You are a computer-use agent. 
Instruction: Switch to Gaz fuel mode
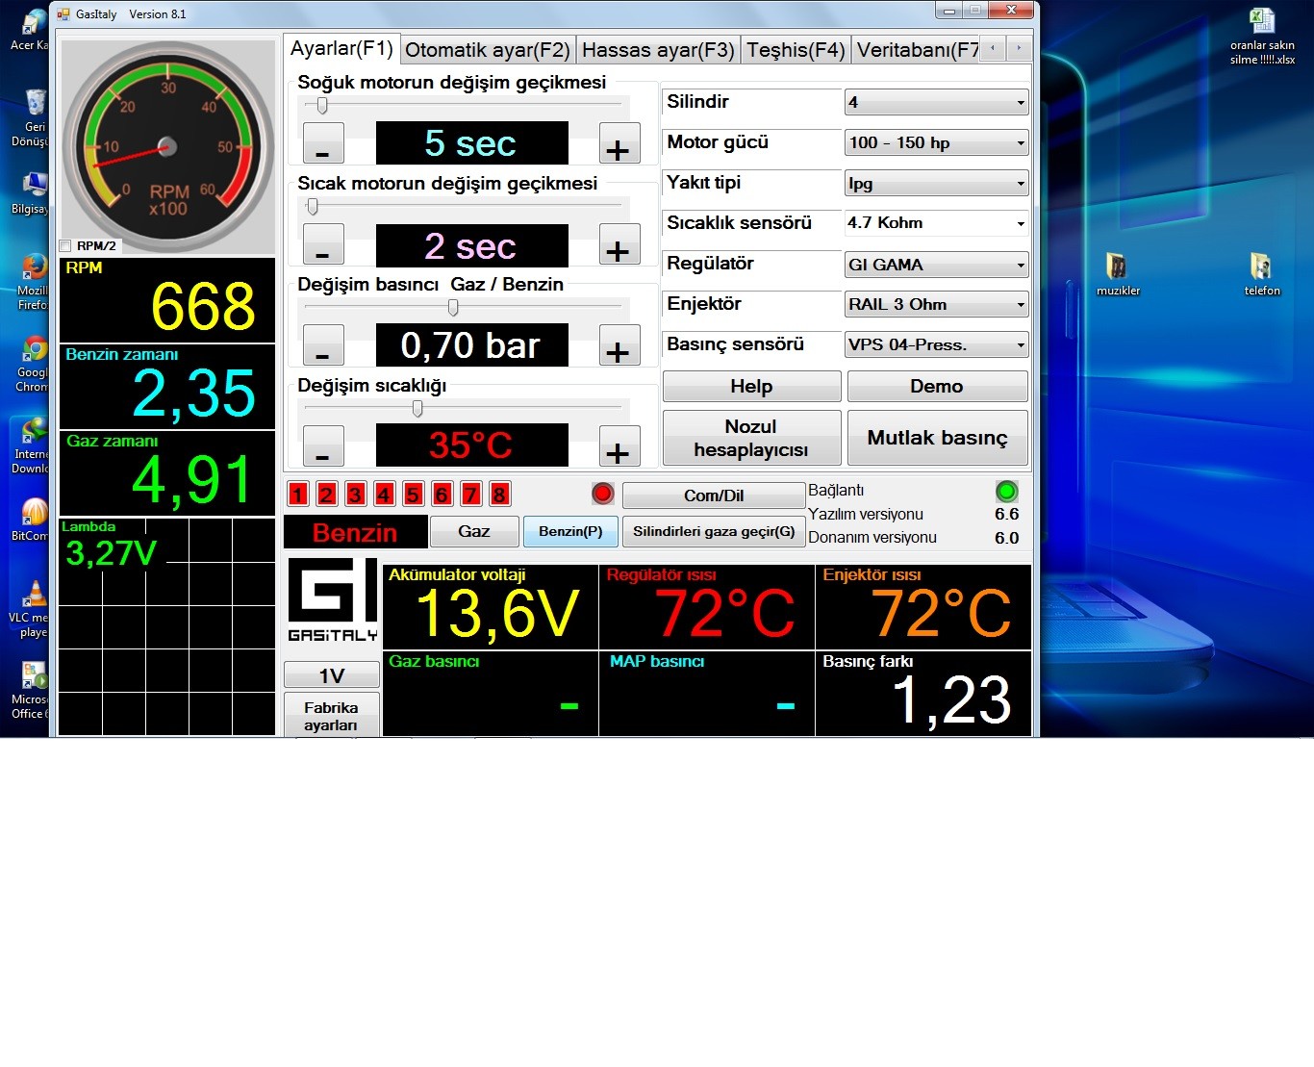474,531
